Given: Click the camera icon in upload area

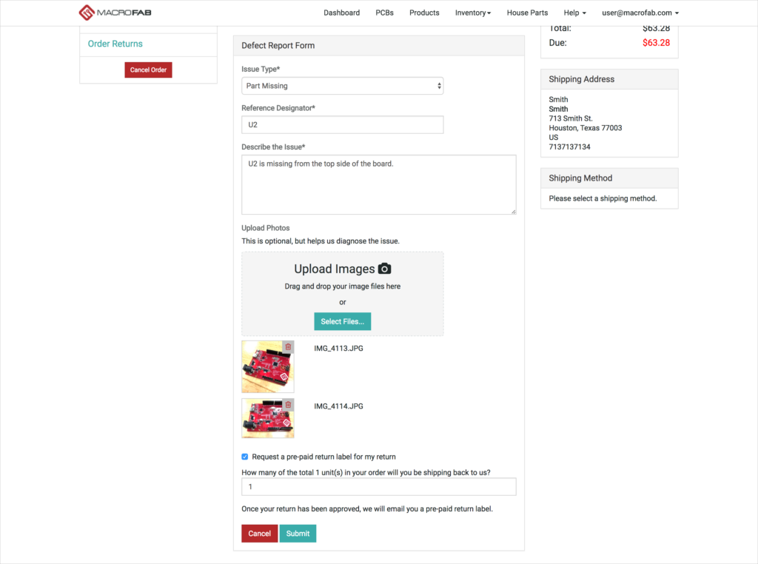Looking at the screenshot, I should click(x=384, y=269).
